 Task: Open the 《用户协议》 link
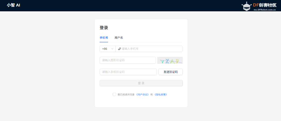pos(142,94)
